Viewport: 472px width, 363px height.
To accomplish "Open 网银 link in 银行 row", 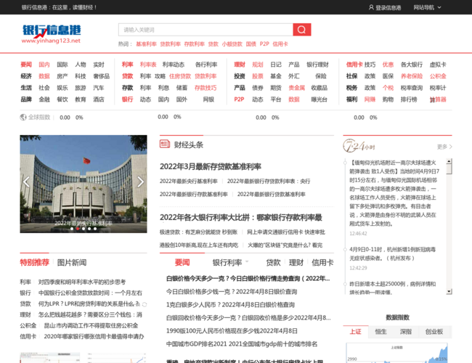I will pos(208,99).
